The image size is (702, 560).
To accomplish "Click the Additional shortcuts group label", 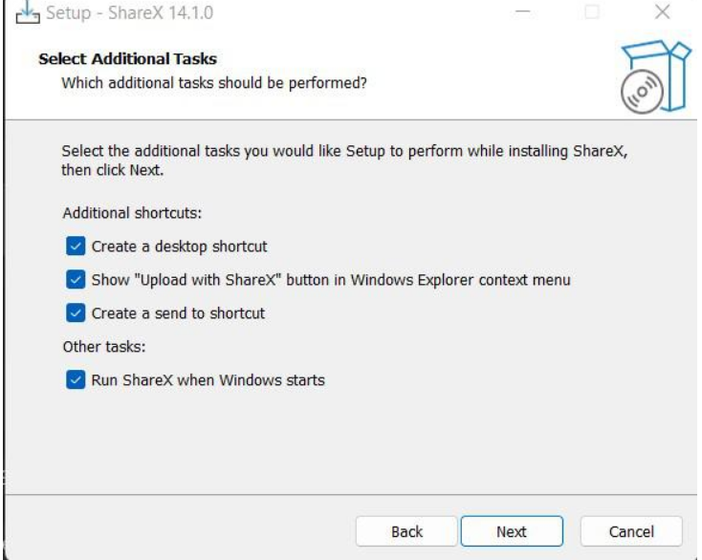I will [x=132, y=212].
